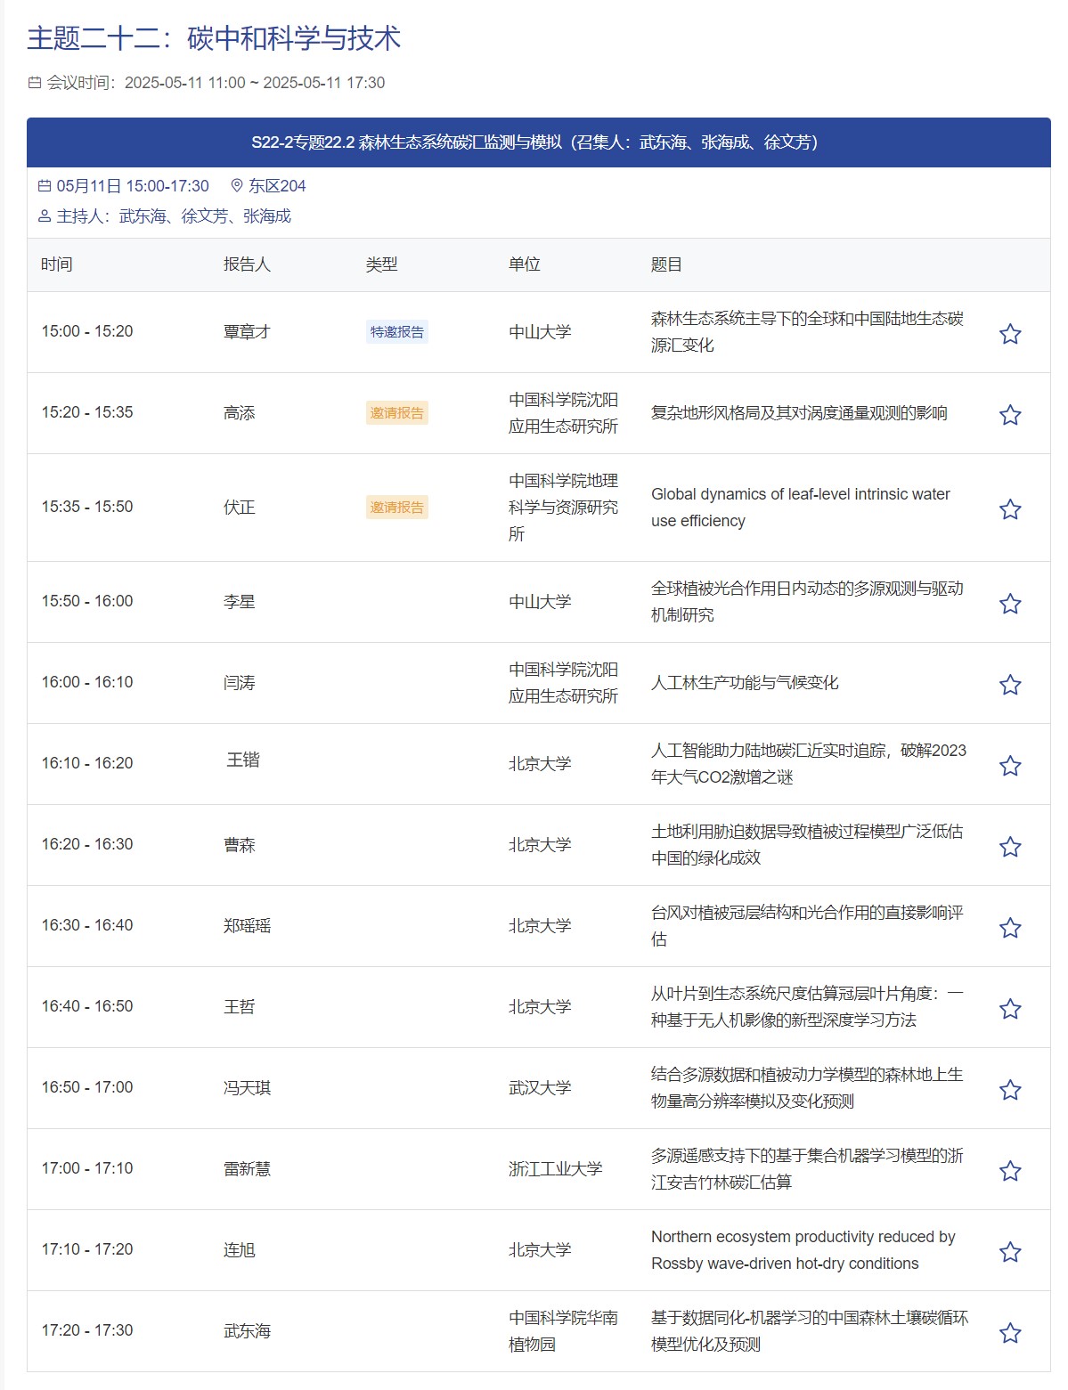Screen dimensions: 1068x1390
Task: Select the S22-2专题22.2 session header bar
Action: (538, 142)
